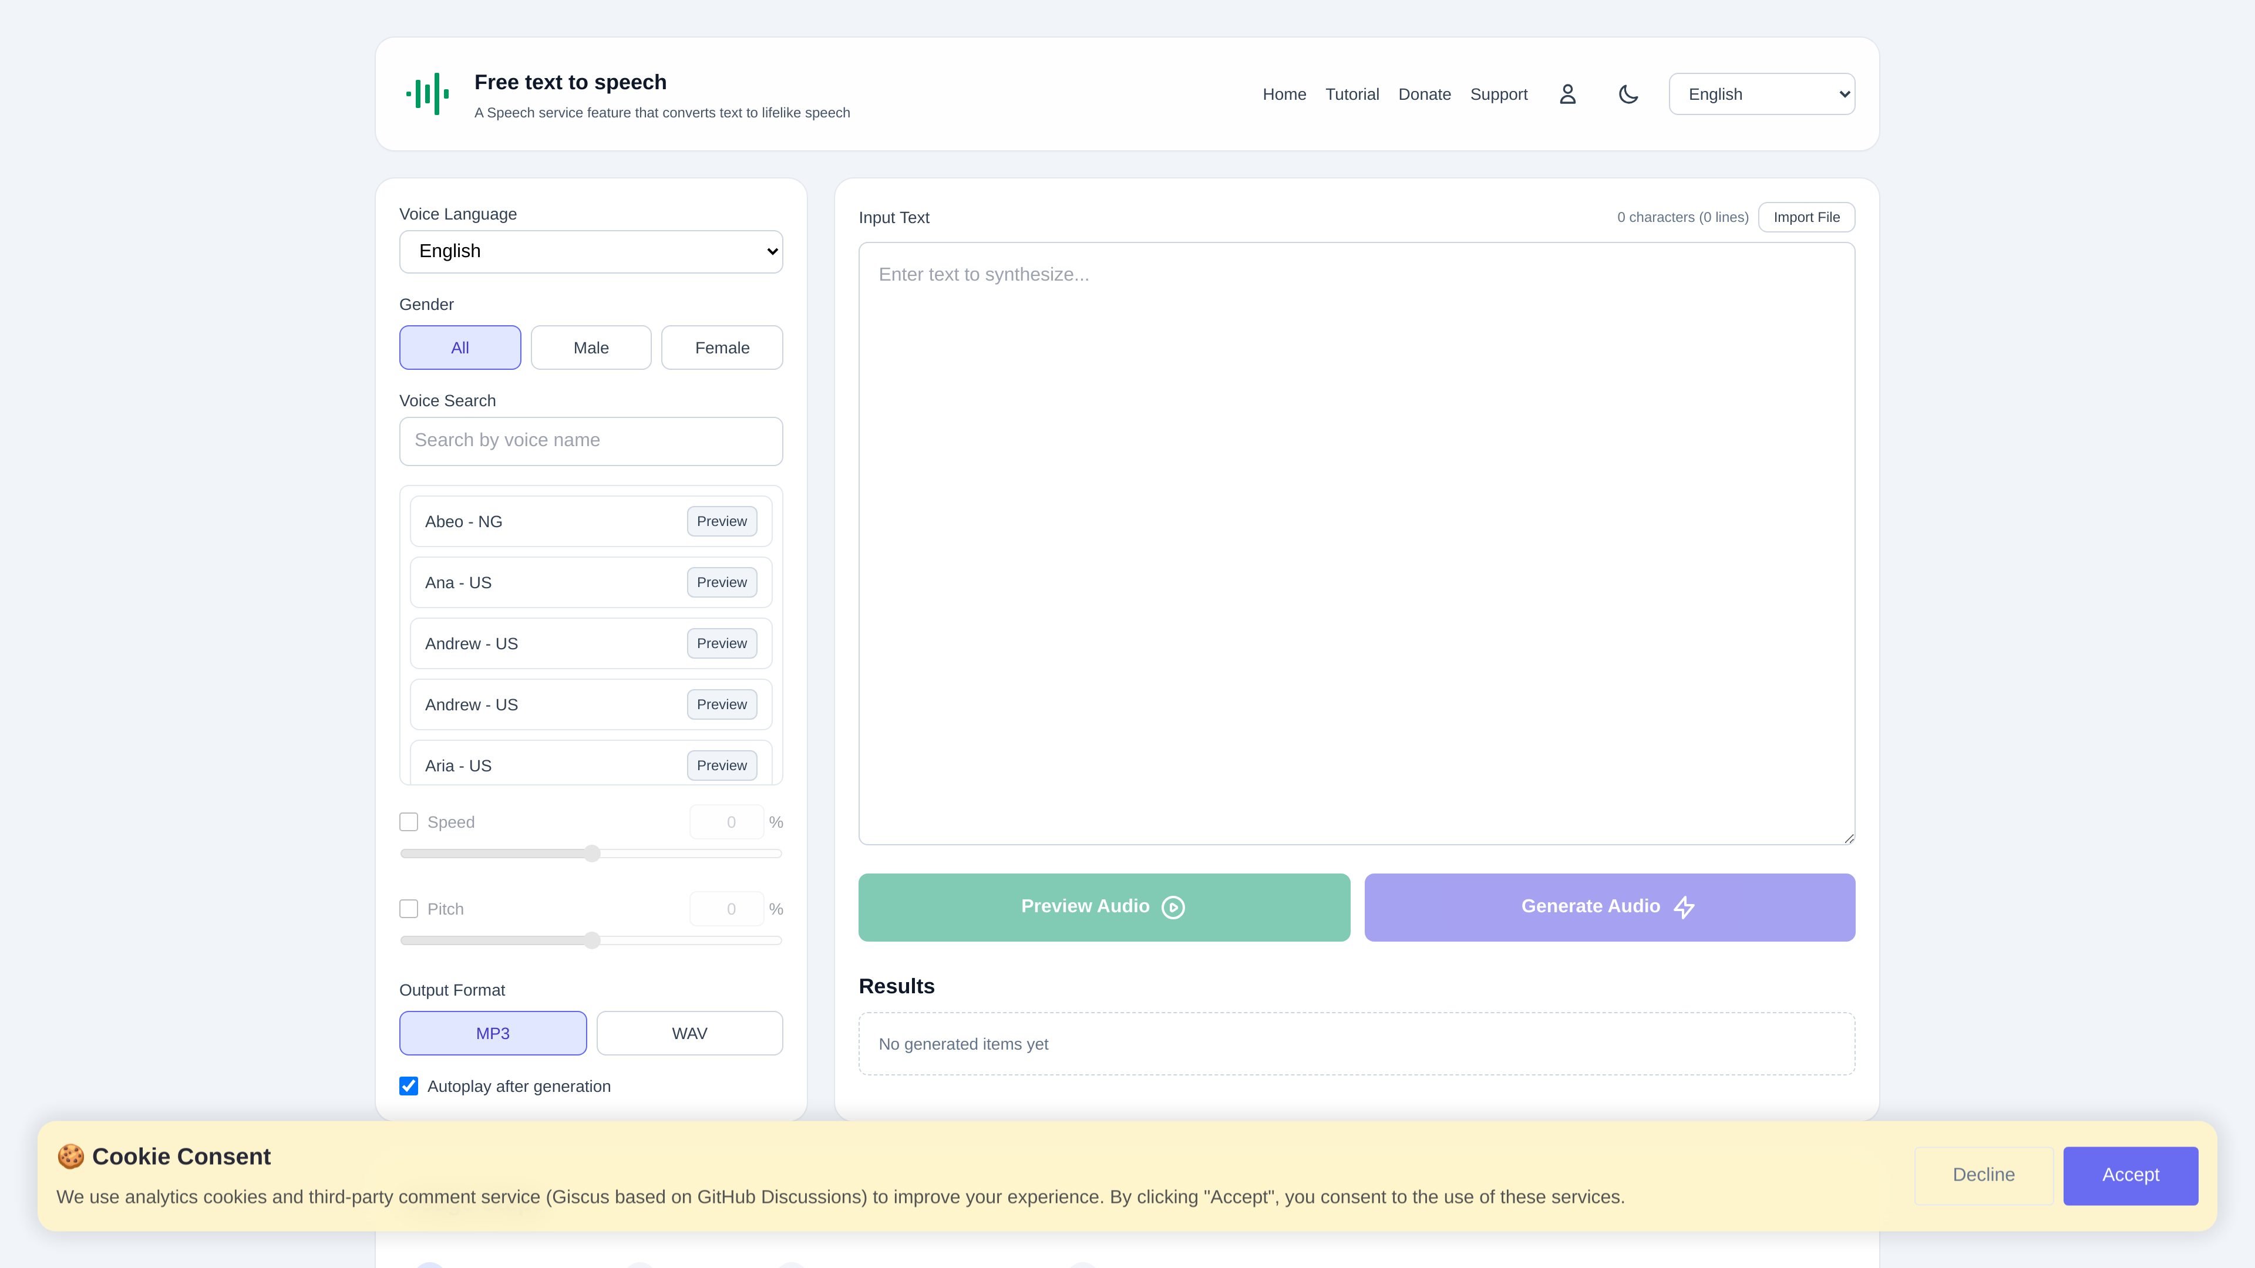Click the Pitch slider handle
The image size is (2255, 1268).
click(592, 940)
